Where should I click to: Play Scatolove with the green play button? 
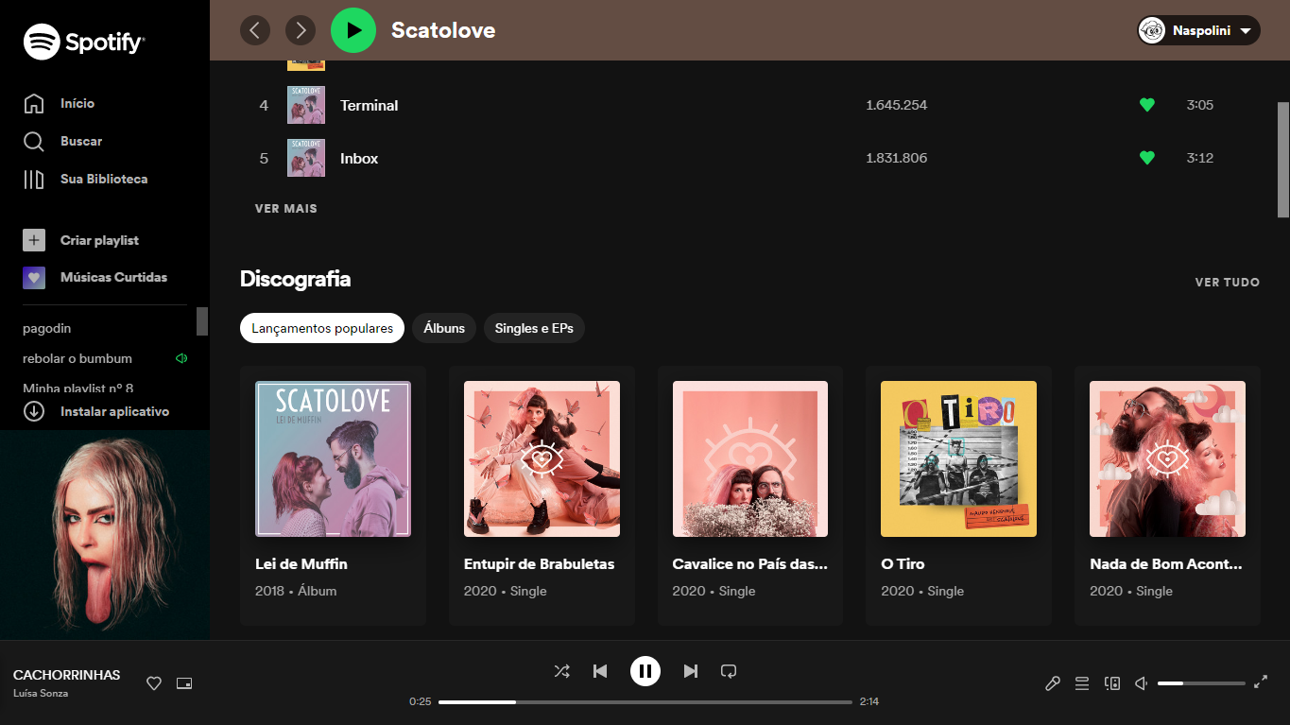coord(353,30)
